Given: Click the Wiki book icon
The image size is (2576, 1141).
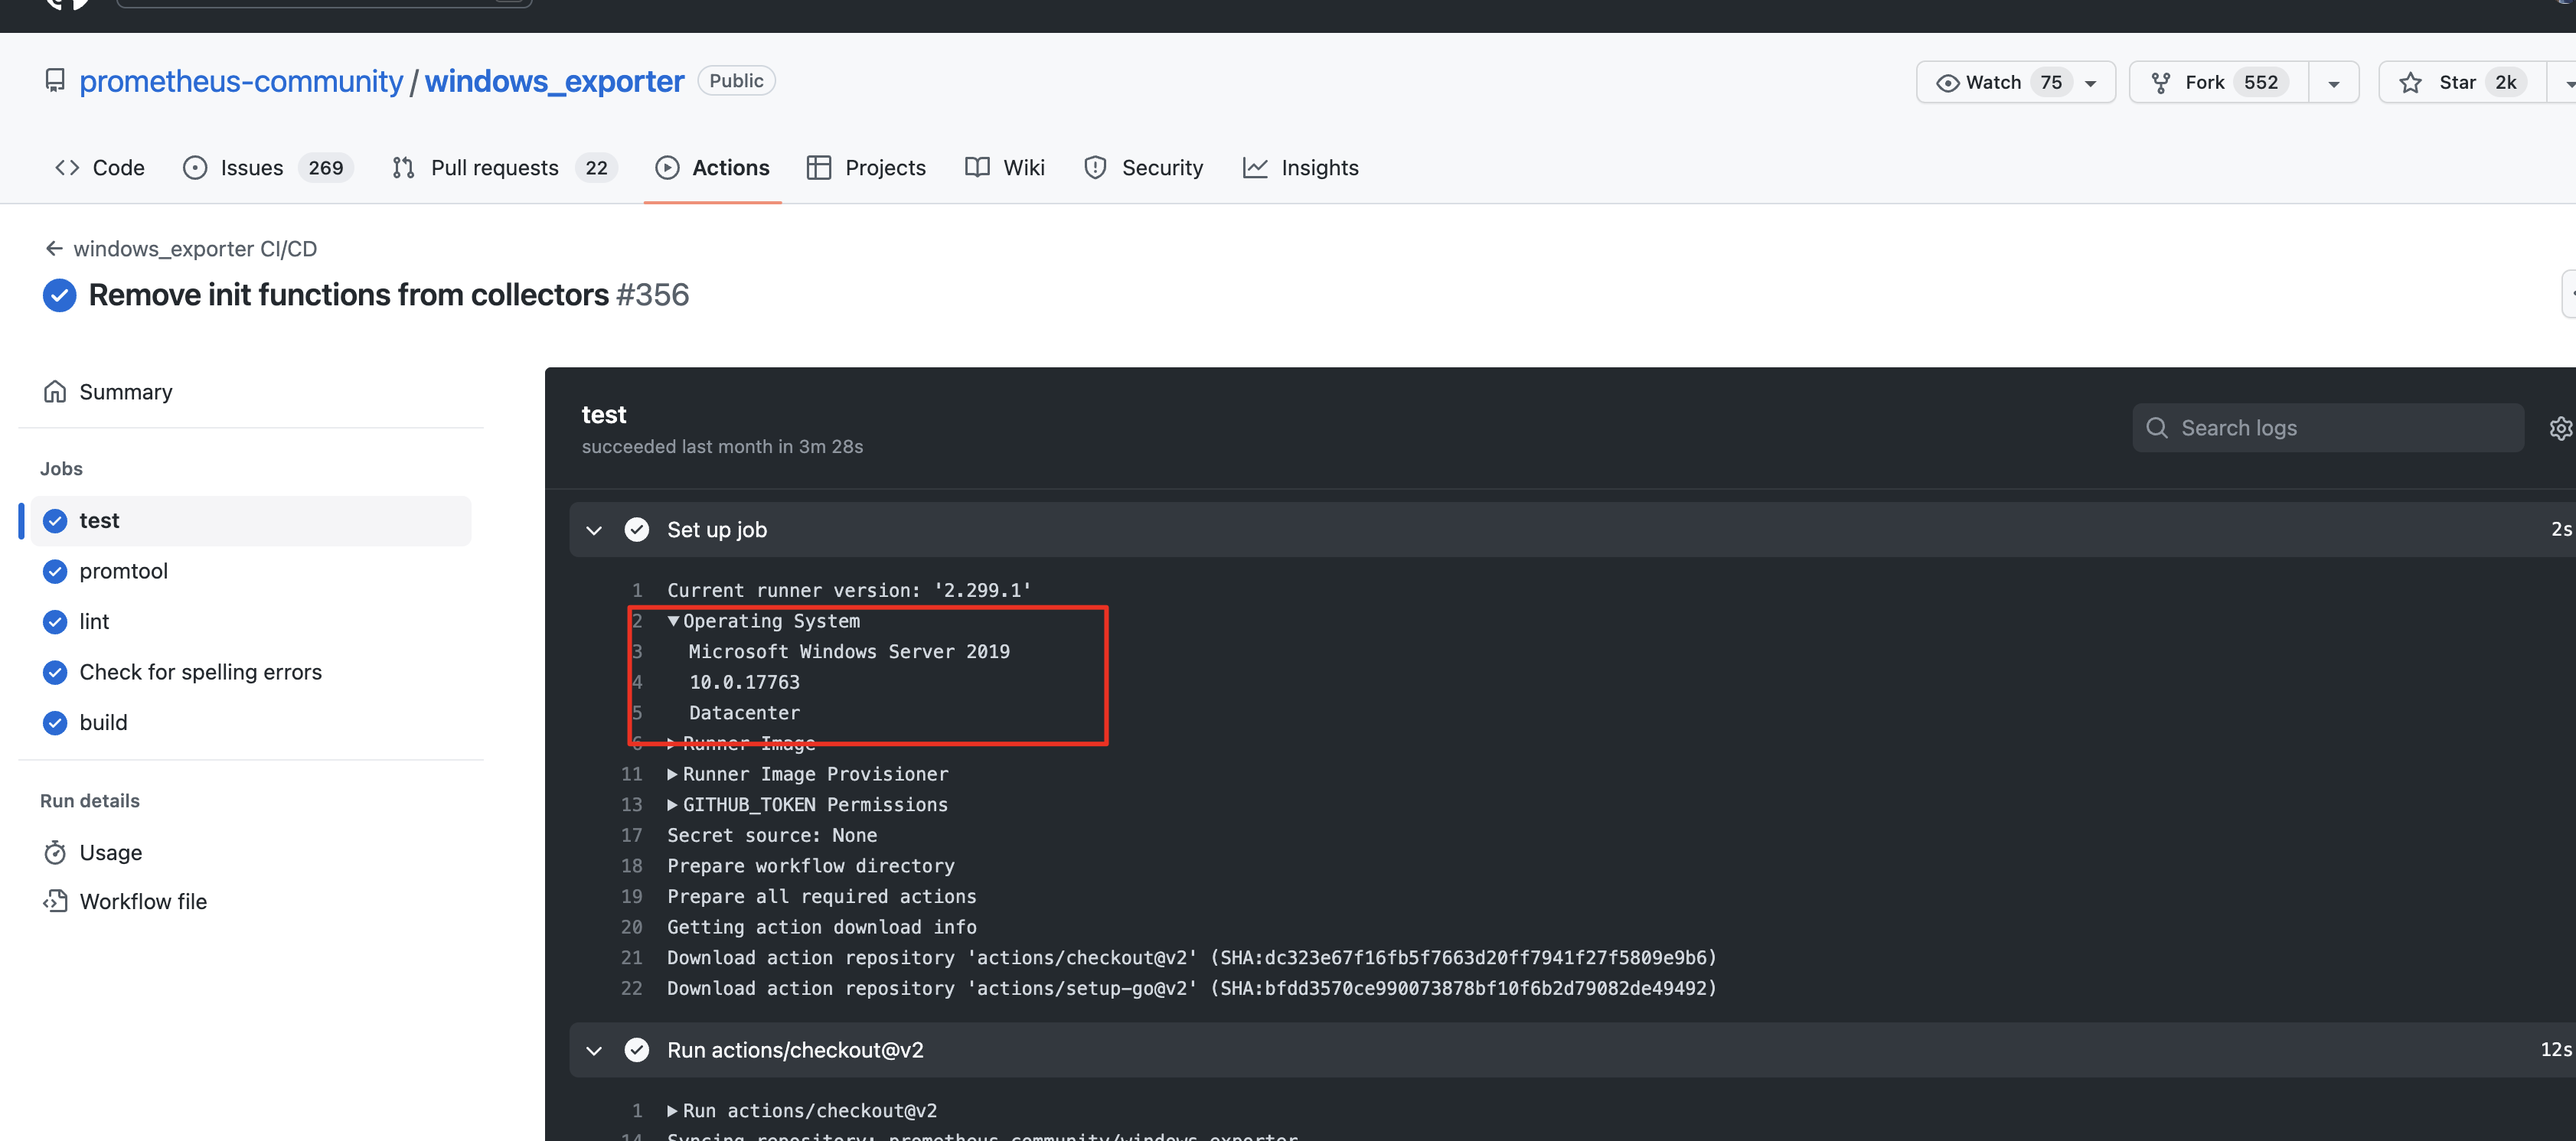Looking at the screenshot, I should pyautogui.click(x=977, y=168).
